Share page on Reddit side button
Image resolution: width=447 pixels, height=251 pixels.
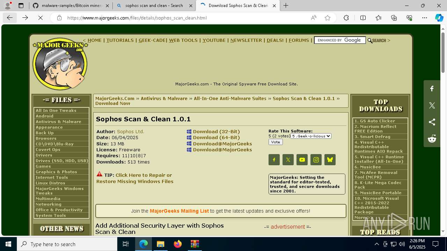pos(432,139)
